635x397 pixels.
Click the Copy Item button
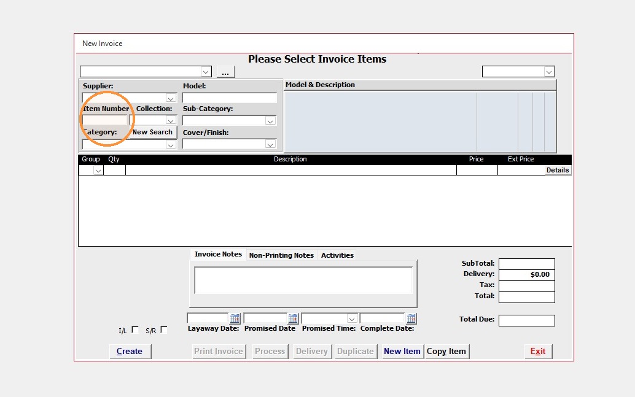446,351
